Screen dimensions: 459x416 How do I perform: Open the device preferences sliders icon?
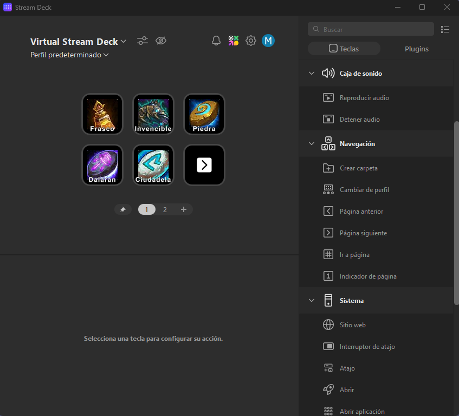click(x=143, y=41)
